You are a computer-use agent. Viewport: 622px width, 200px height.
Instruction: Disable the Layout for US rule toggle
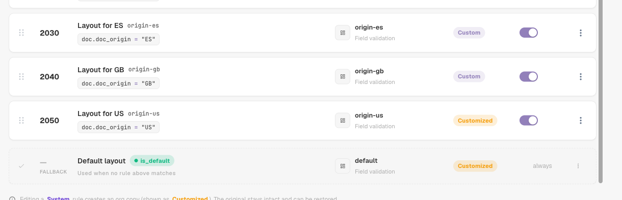point(529,120)
